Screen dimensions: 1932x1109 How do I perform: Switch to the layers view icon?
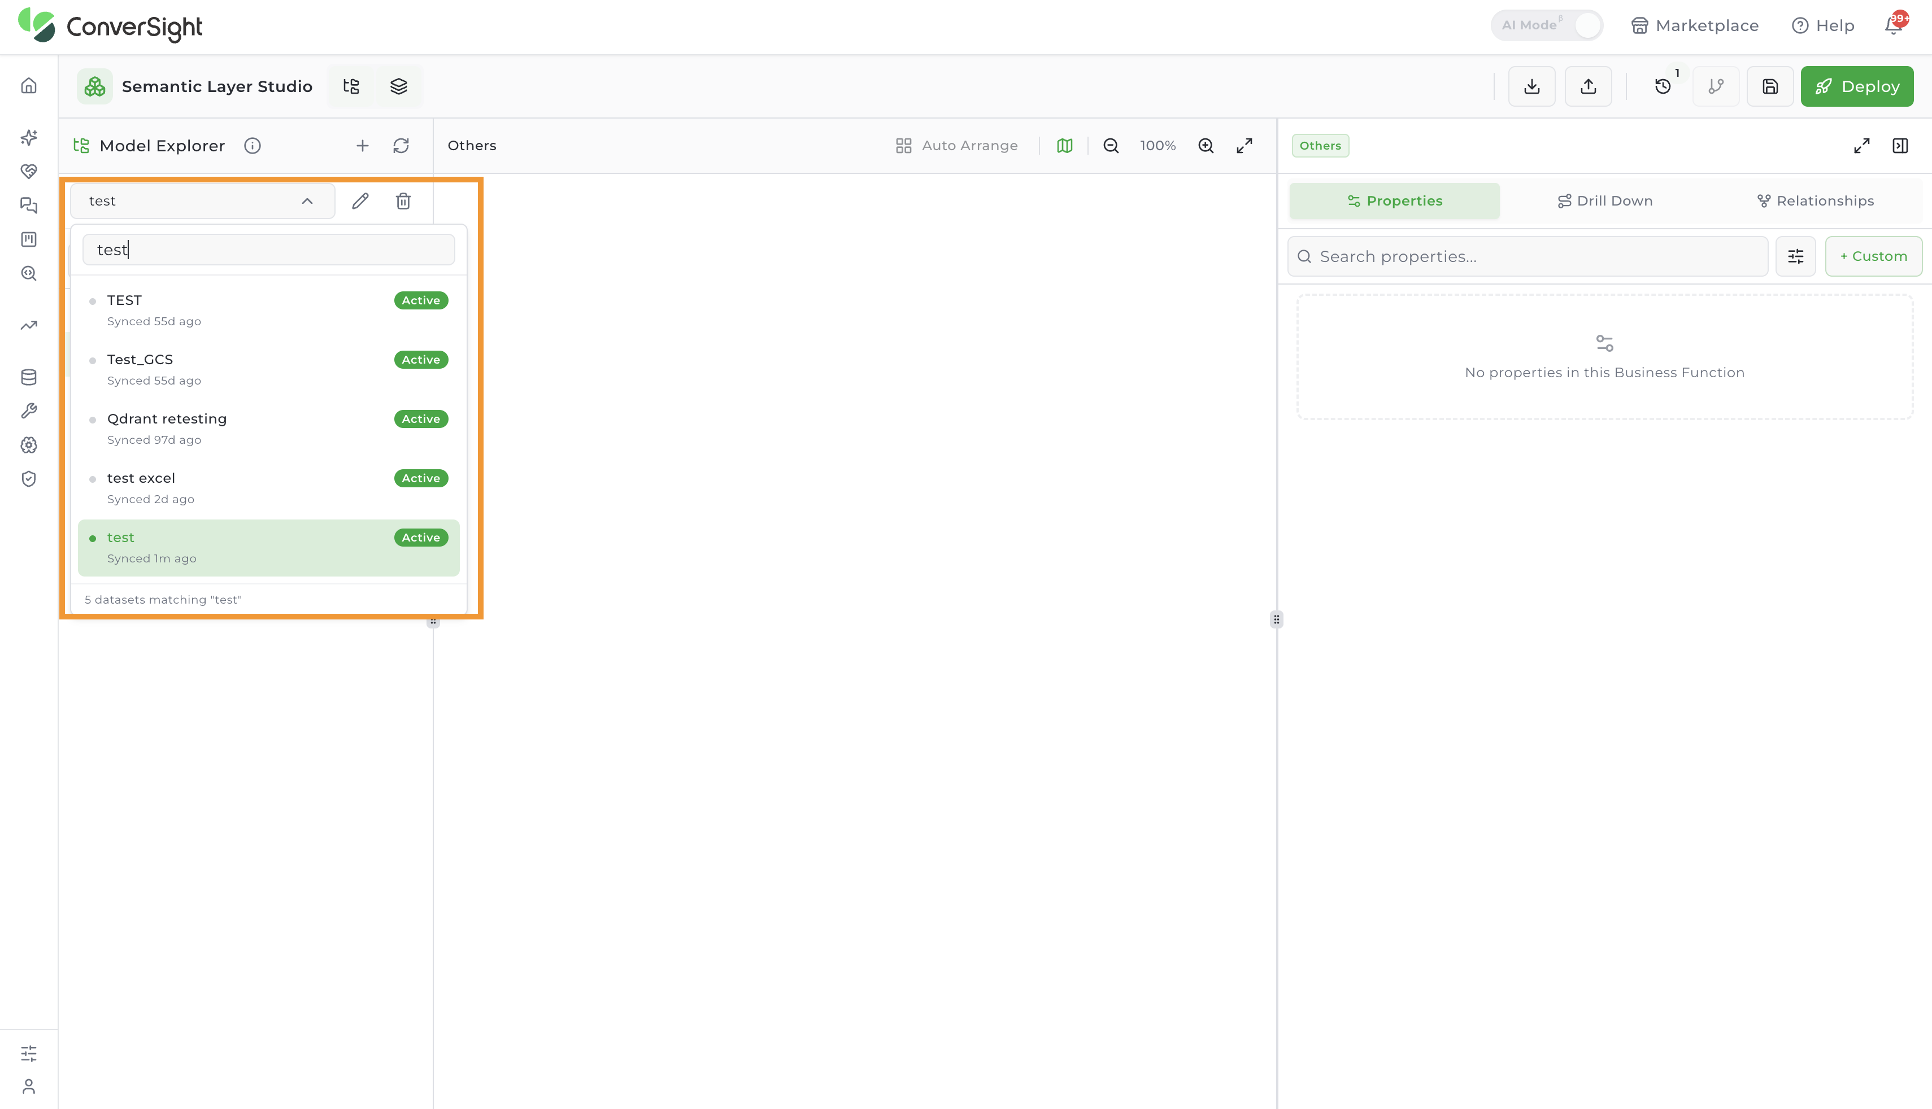398,86
